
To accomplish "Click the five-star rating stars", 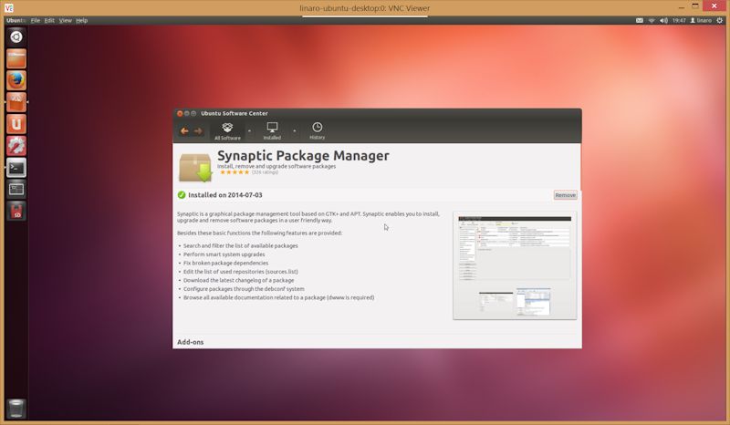I will (x=235, y=172).
